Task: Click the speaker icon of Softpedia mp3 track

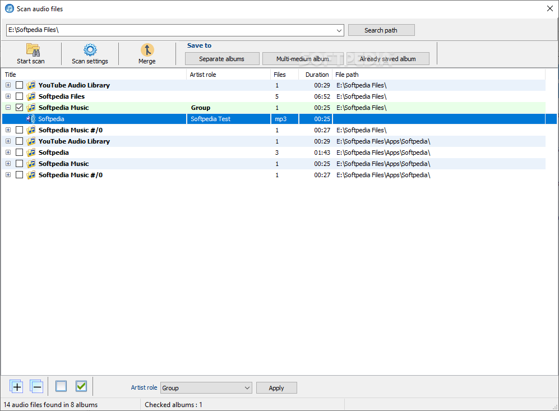Action: (31, 119)
